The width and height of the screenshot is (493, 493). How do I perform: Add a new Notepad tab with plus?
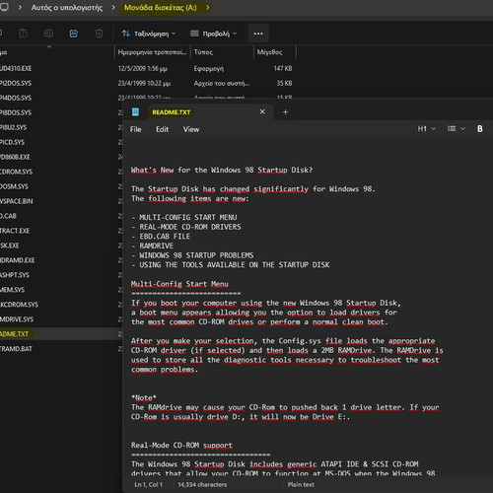click(285, 112)
